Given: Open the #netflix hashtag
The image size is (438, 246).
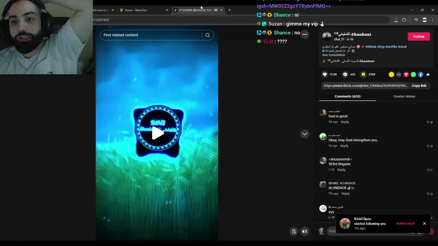Looking at the screenshot, I should click(x=391, y=47).
